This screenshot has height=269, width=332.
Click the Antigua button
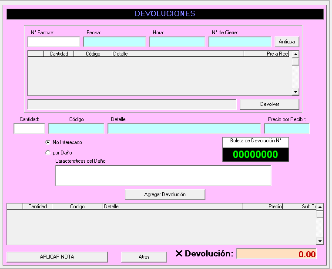[x=287, y=42]
